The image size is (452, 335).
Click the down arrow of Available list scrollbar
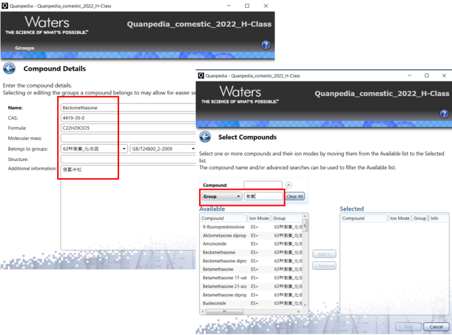pos(305,305)
